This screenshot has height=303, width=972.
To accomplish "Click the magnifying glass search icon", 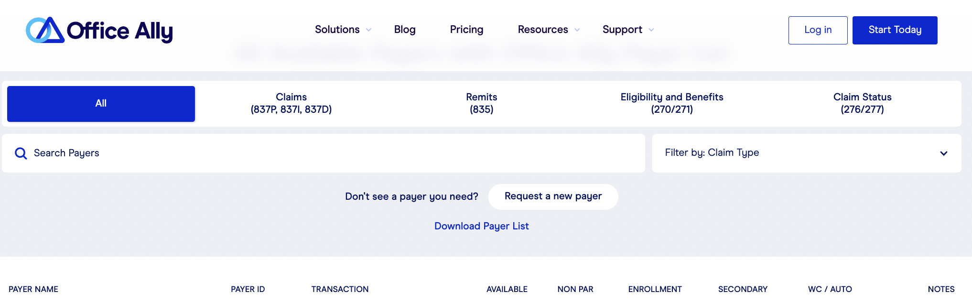I will tap(21, 153).
